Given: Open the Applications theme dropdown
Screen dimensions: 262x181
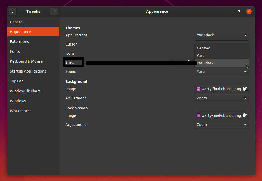Looking at the screenshot, I should coord(222,35).
